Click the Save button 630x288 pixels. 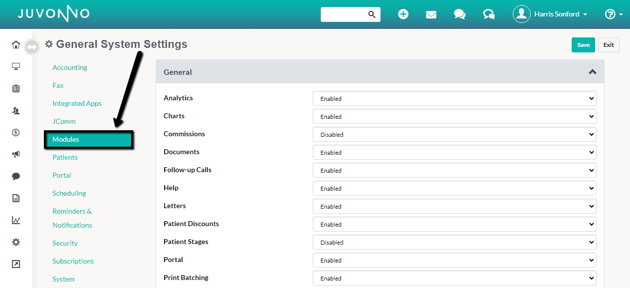(x=583, y=45)
